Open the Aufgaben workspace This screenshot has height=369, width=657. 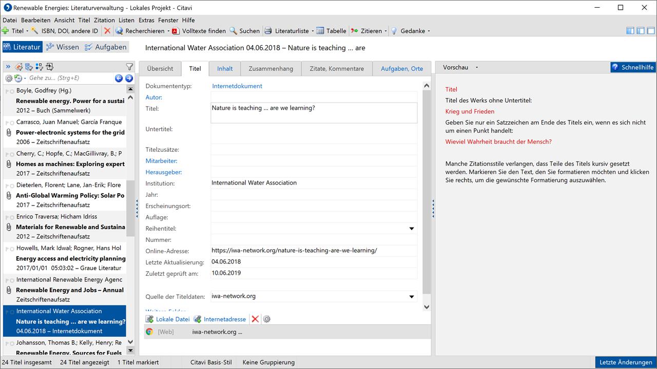[105, 47]
